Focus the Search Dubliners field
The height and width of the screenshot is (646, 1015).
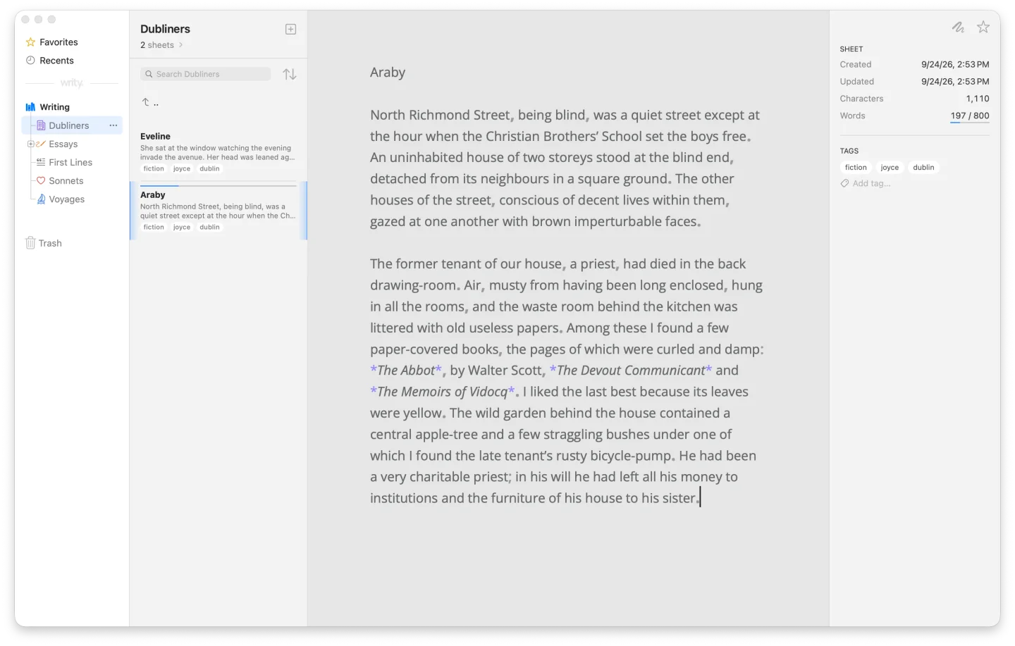tap(205, 74)
